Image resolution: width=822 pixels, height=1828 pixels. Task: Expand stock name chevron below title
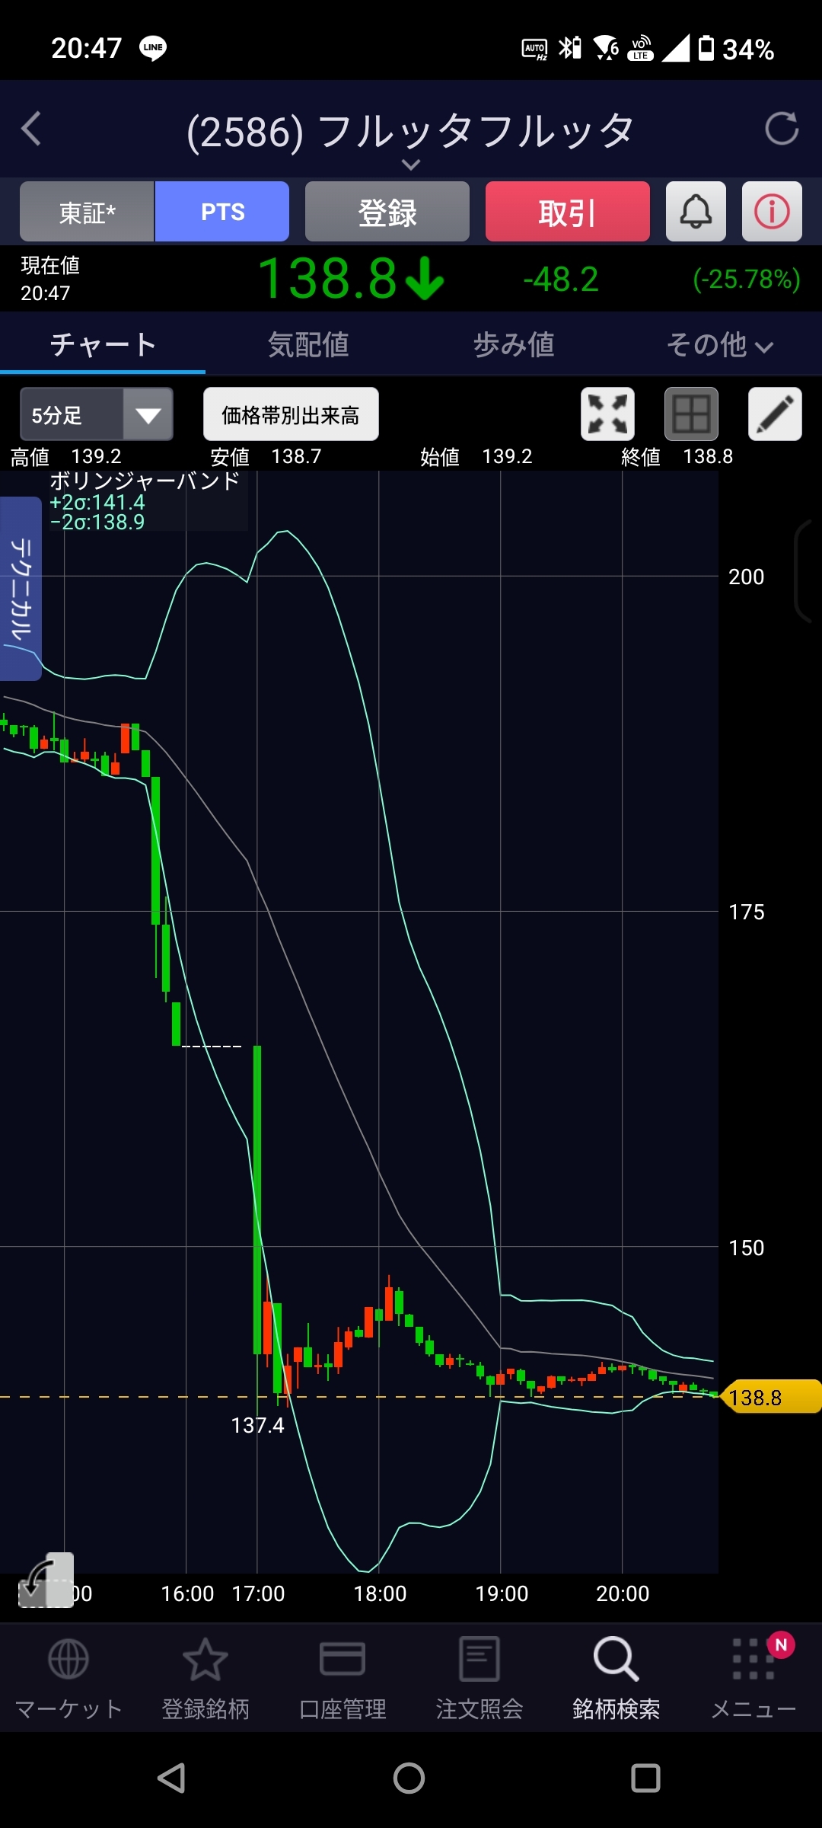[x=411, y=165]
